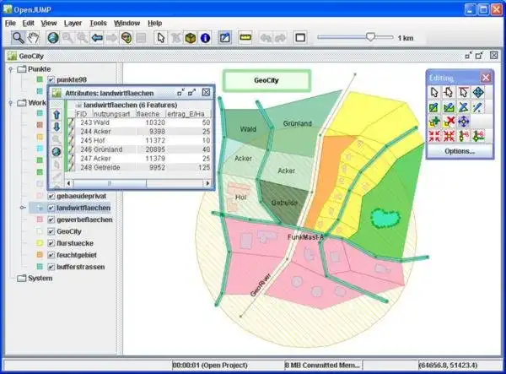
Task: Toggle bufferstrassen layer visibility checkbox
Action: click(51, 267)
